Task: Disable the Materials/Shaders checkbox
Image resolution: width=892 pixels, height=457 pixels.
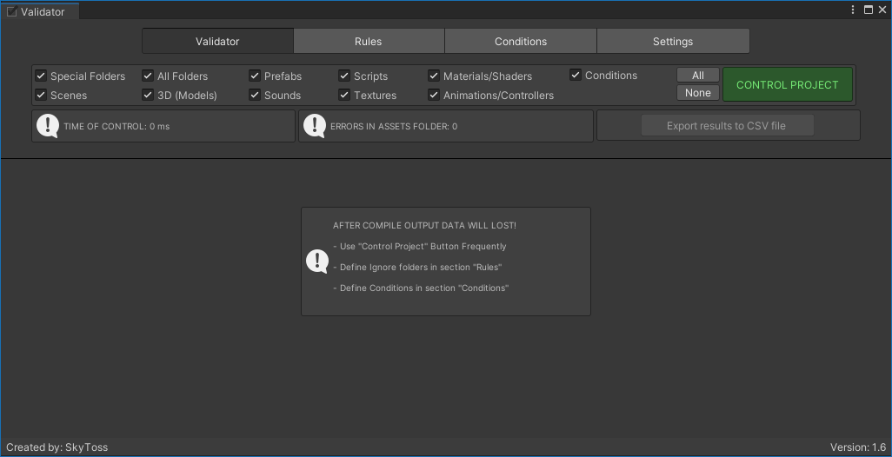Action: click(x=434, y=76)
